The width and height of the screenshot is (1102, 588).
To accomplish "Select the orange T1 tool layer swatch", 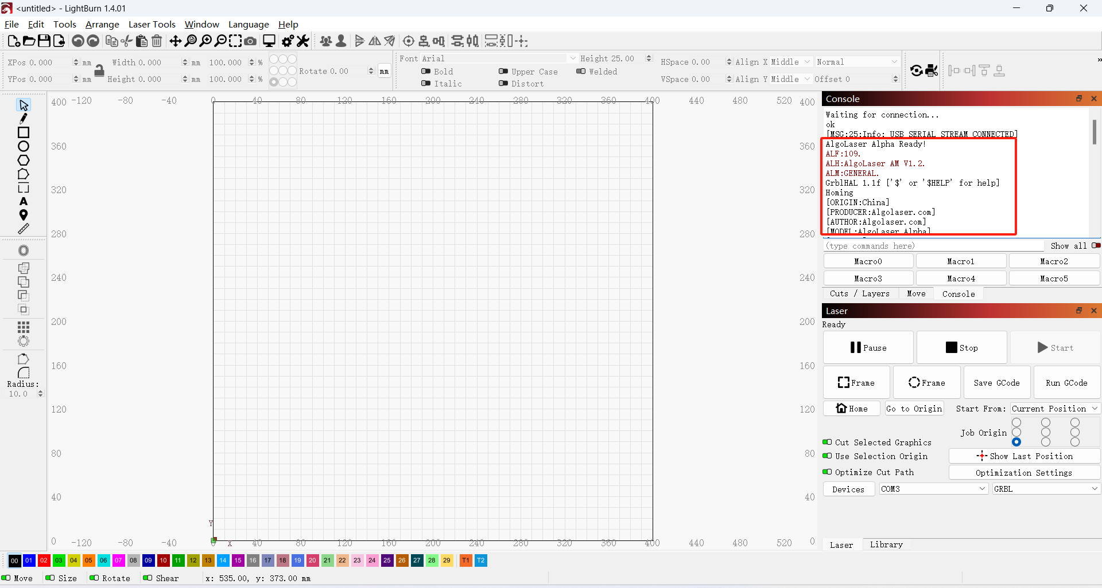I will pyautogui.click(x=465, y=560).
